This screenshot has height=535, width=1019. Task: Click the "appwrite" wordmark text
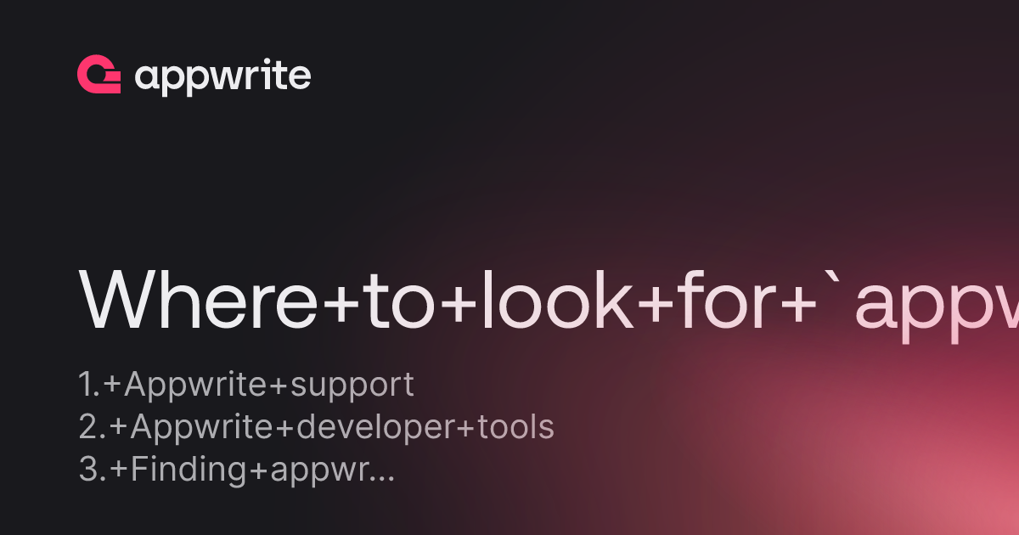click(222, 76)
